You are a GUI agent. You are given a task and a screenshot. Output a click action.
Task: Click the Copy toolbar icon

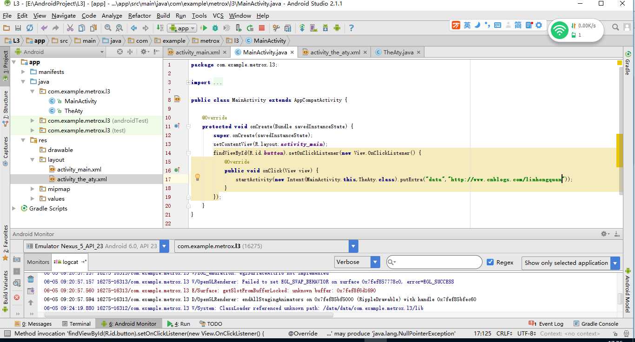(x=82, y=28)
